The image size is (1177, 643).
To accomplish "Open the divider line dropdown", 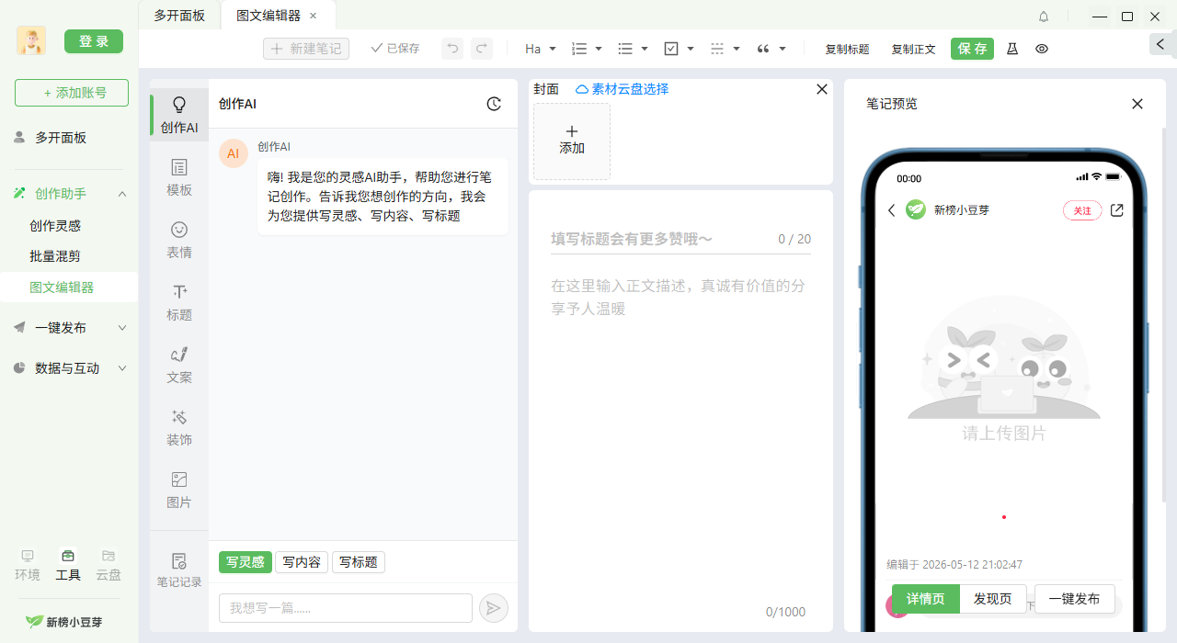I will pos(726,49).
